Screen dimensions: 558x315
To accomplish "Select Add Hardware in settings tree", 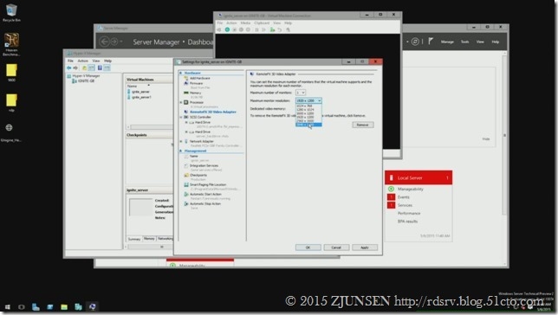I will click(x=199, y=78).
